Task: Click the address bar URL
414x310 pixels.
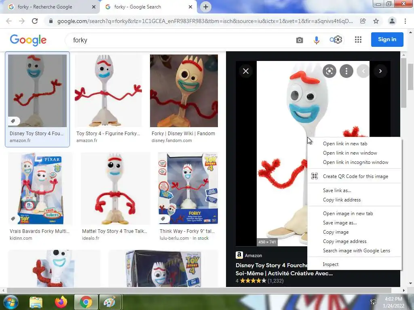Action: tap(205, 21)
